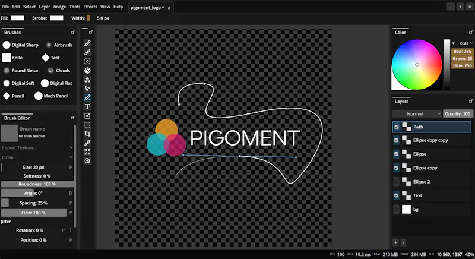Select the arrow pointer selection tool
Screen dimensions: 475x259
[x=87, y=89]
